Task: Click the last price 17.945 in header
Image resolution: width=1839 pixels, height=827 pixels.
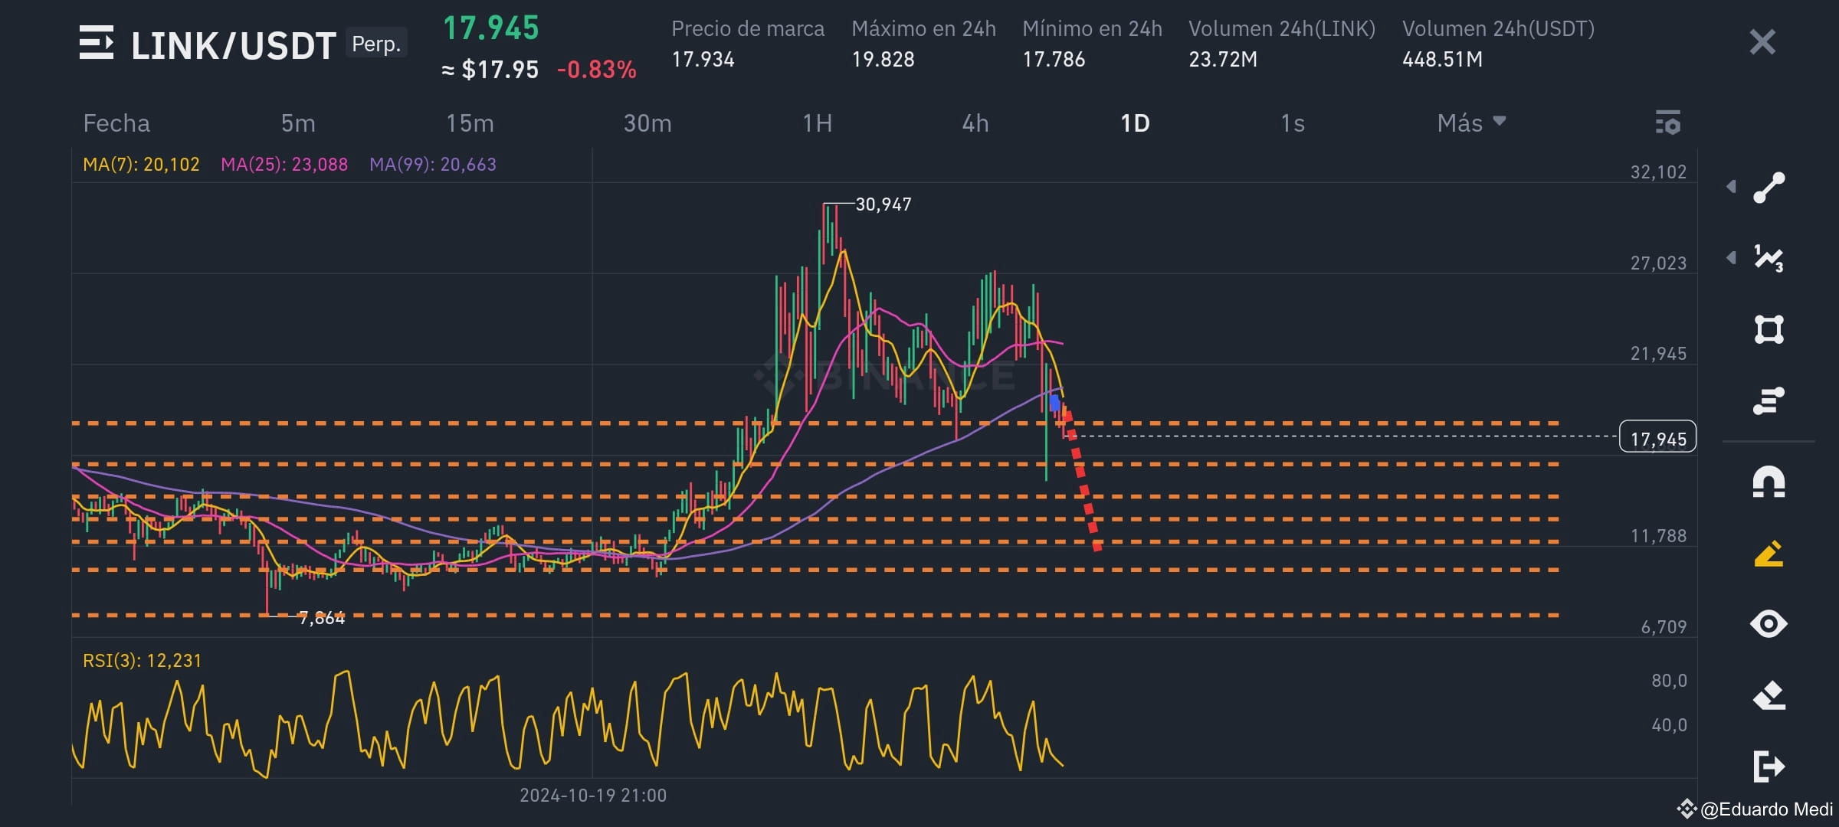Action: (x=491, y=28)
